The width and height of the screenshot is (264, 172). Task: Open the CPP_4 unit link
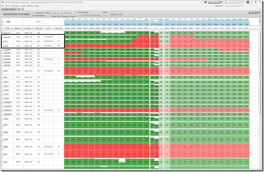6,46
